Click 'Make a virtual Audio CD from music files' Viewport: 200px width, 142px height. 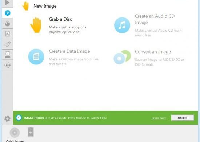click(x=158, y=33)
